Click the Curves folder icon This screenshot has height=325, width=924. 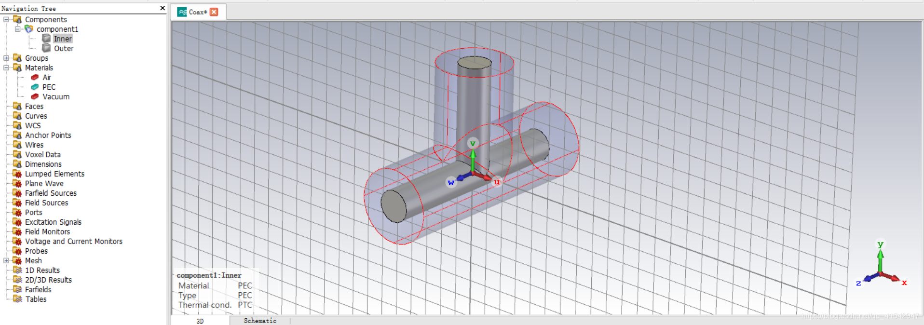(17, 116)
